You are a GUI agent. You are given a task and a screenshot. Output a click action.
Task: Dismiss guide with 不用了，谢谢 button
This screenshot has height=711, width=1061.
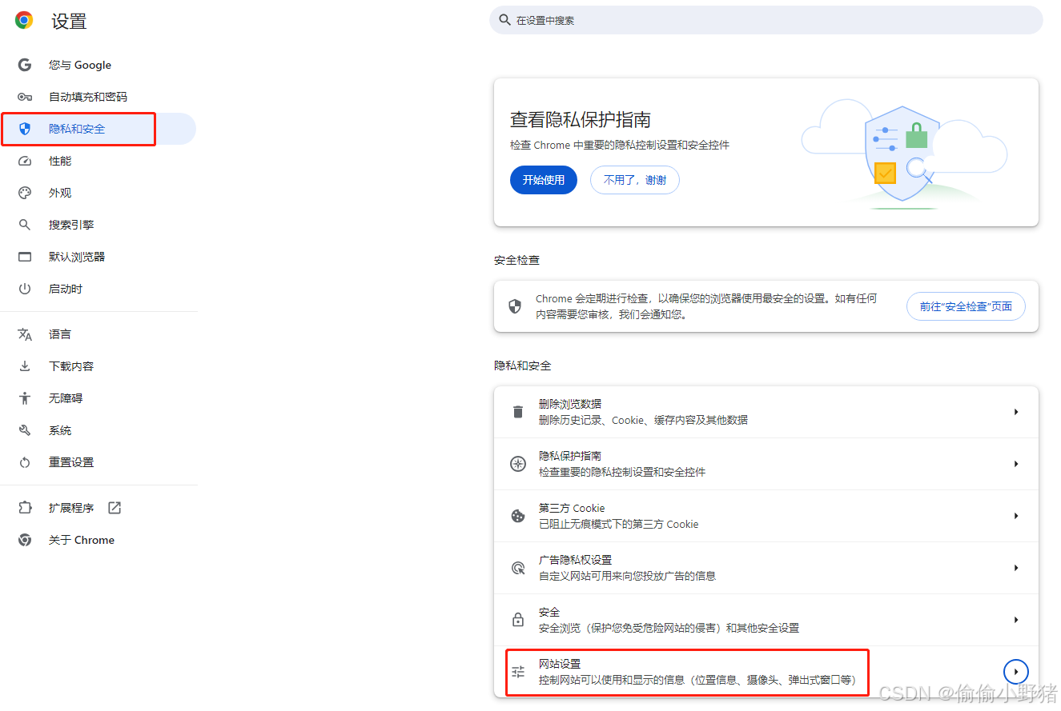tap(635, 180)
